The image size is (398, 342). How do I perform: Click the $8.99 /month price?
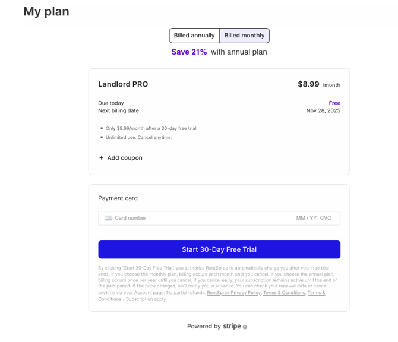pyautogui.click(x=318, y=84)
